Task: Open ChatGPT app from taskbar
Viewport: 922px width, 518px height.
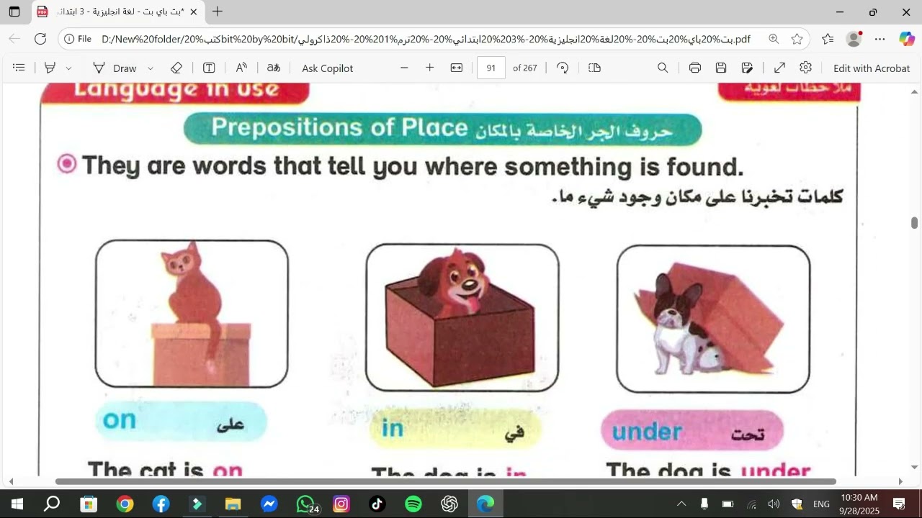Action: tap(449, 504)
